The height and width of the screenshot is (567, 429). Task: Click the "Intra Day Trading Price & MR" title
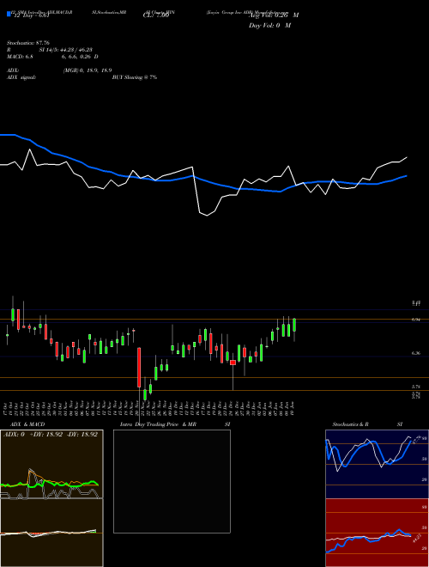[158, 424]
